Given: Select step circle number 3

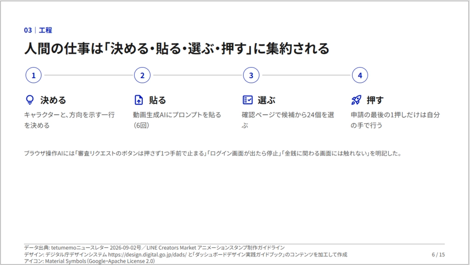Looking at the screenshot, I should [251, 75].
